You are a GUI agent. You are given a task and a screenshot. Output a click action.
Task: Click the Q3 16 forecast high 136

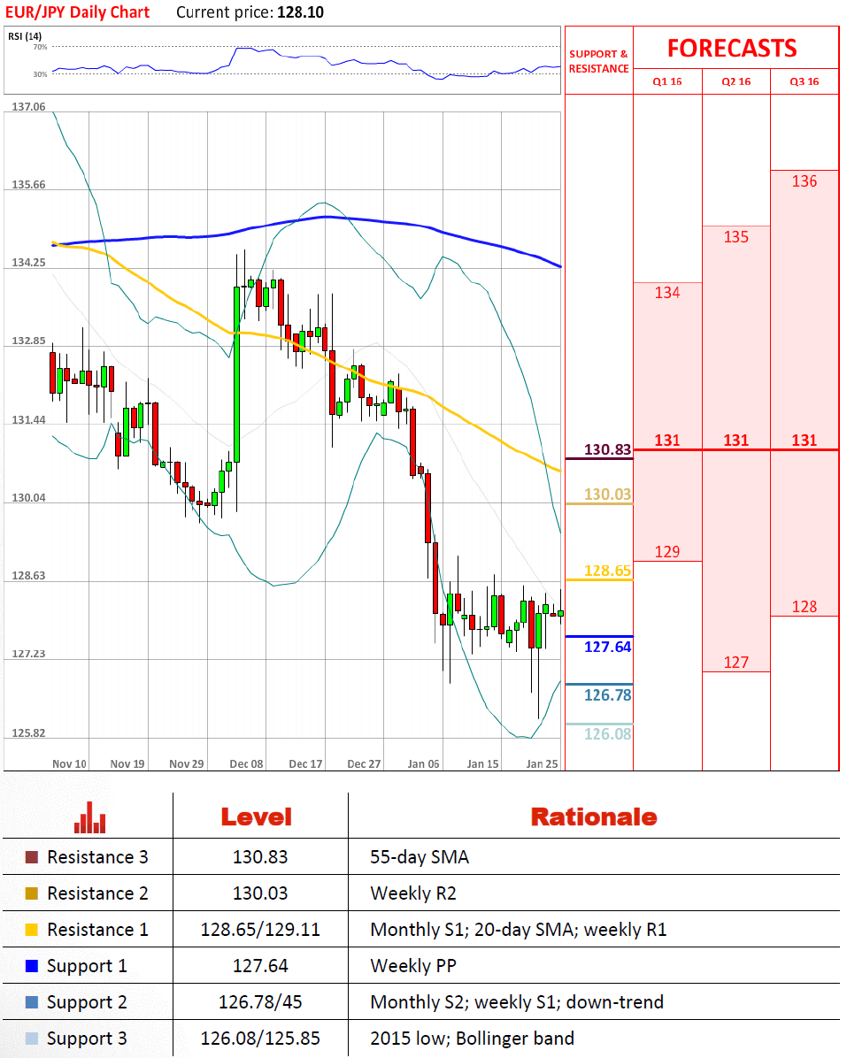pos(805,180)
